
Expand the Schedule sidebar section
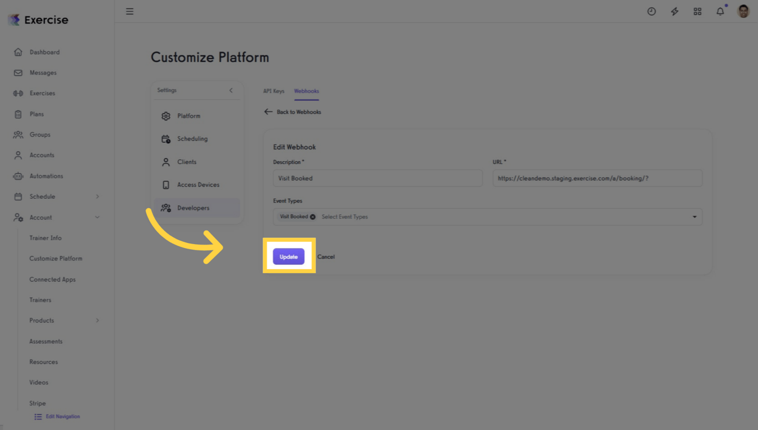(x=98, y=197)
